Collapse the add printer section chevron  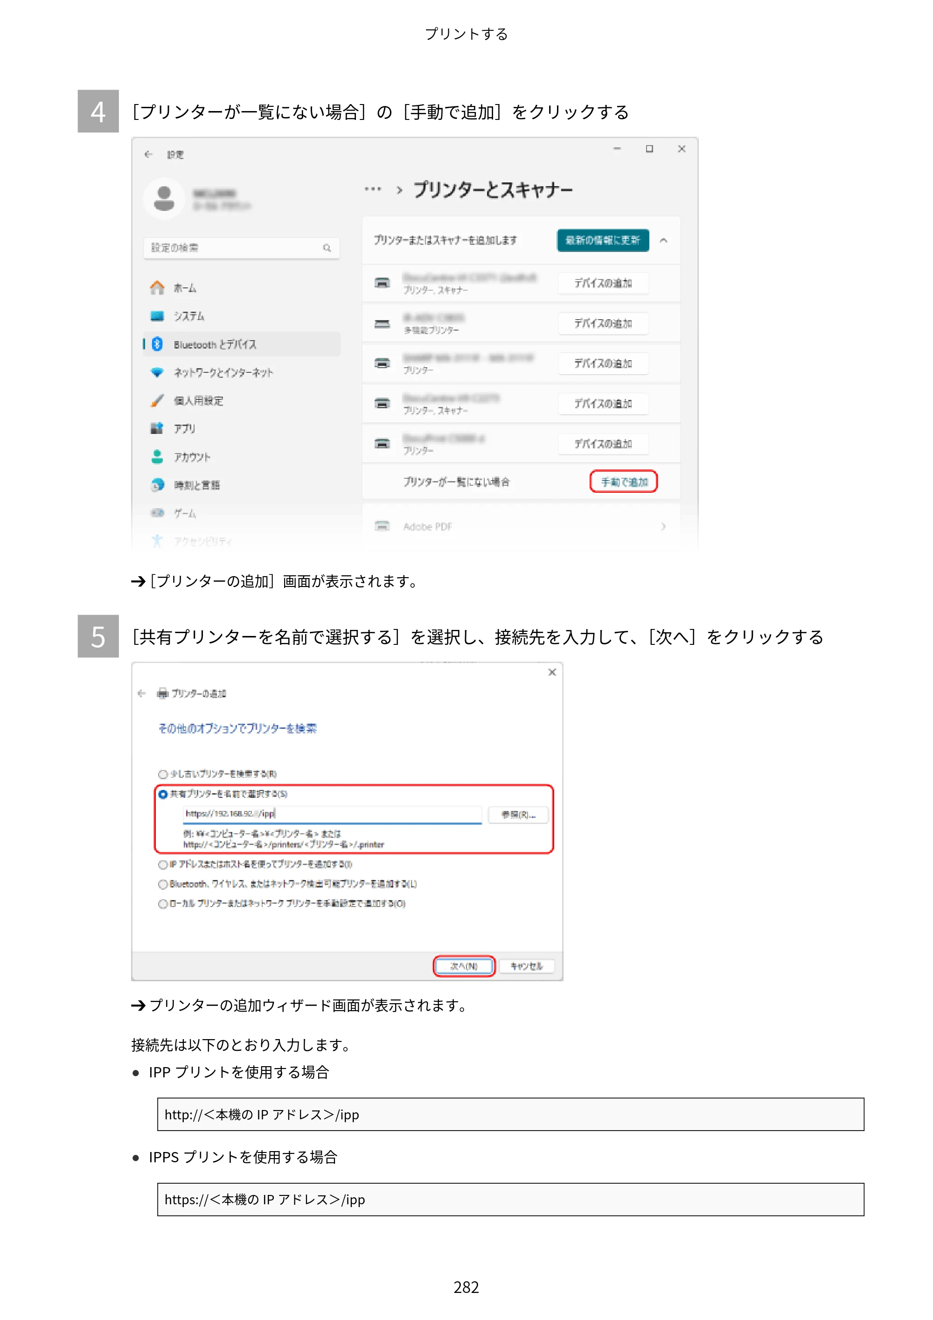(x=663, y=240)
